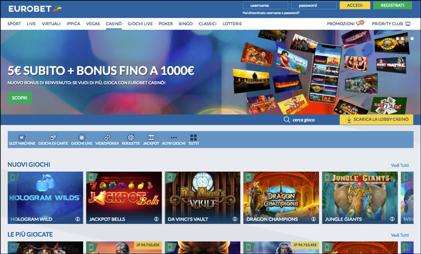421x254 pixels.
Task: Click the Registrati button
Action: pos(393,5)
